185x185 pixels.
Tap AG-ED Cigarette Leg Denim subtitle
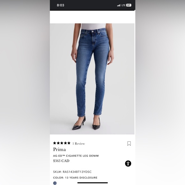click(x=76, y=156)
